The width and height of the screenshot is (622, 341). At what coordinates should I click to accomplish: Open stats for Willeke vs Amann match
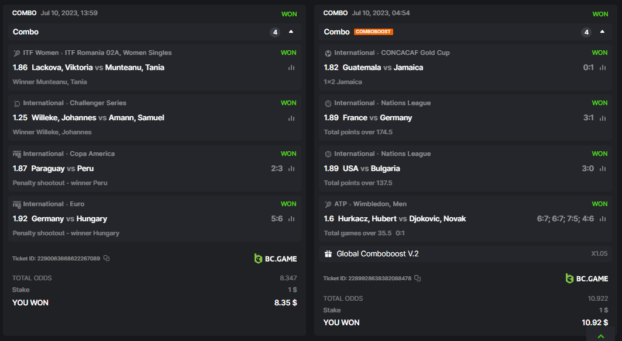(x=291, y=118)
